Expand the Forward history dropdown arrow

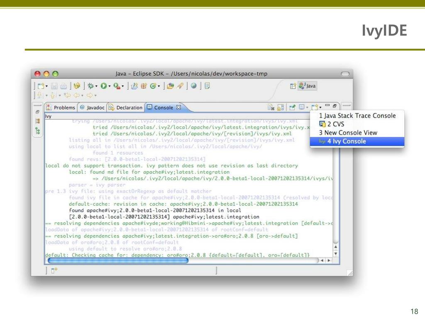pyautogui.click(x=95, y=96)
